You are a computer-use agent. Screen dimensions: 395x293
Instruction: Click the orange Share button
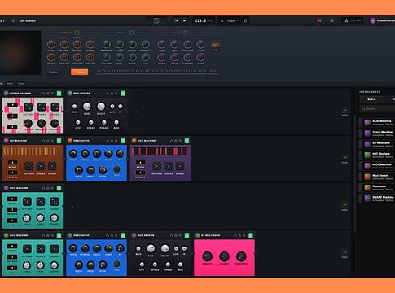(x=79, y=72)
